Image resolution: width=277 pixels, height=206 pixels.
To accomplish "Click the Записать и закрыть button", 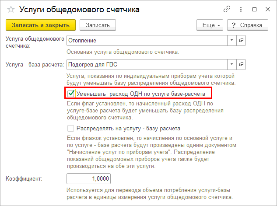I will [x=41, y=25].
